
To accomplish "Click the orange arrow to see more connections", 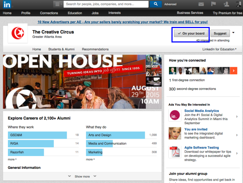I will (x=234, y=71).
